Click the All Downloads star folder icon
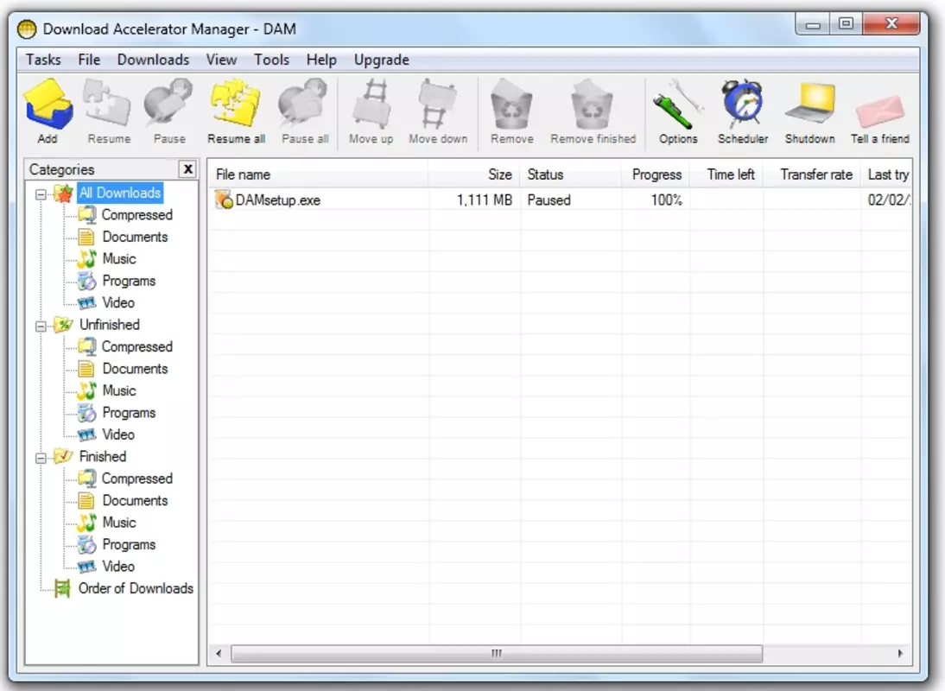 tap(63, 193)
